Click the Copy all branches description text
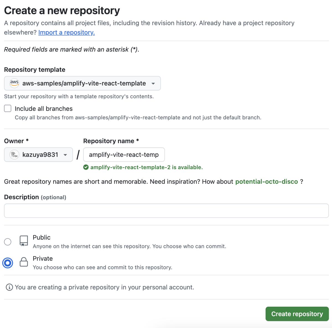The image size is (332, 328). point(138,117)
